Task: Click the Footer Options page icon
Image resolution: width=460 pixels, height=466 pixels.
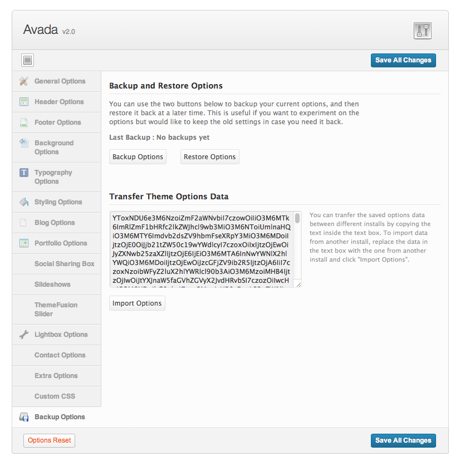Action: pos(23,122)
